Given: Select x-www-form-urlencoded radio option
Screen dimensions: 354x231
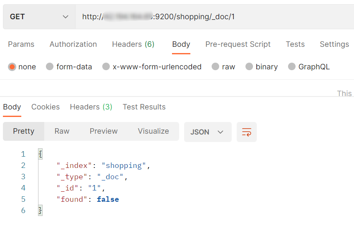Looking at the screenshot, I should tap(106, 67).
